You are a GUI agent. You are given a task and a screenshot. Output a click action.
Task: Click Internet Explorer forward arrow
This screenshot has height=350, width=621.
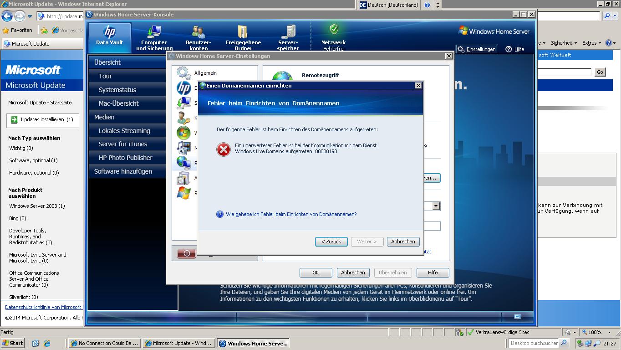tap(19, 16)
